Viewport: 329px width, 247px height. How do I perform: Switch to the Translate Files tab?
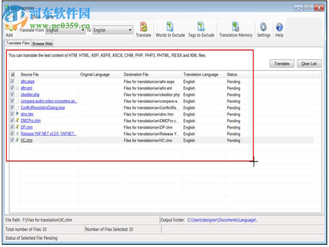coord(18,43)
